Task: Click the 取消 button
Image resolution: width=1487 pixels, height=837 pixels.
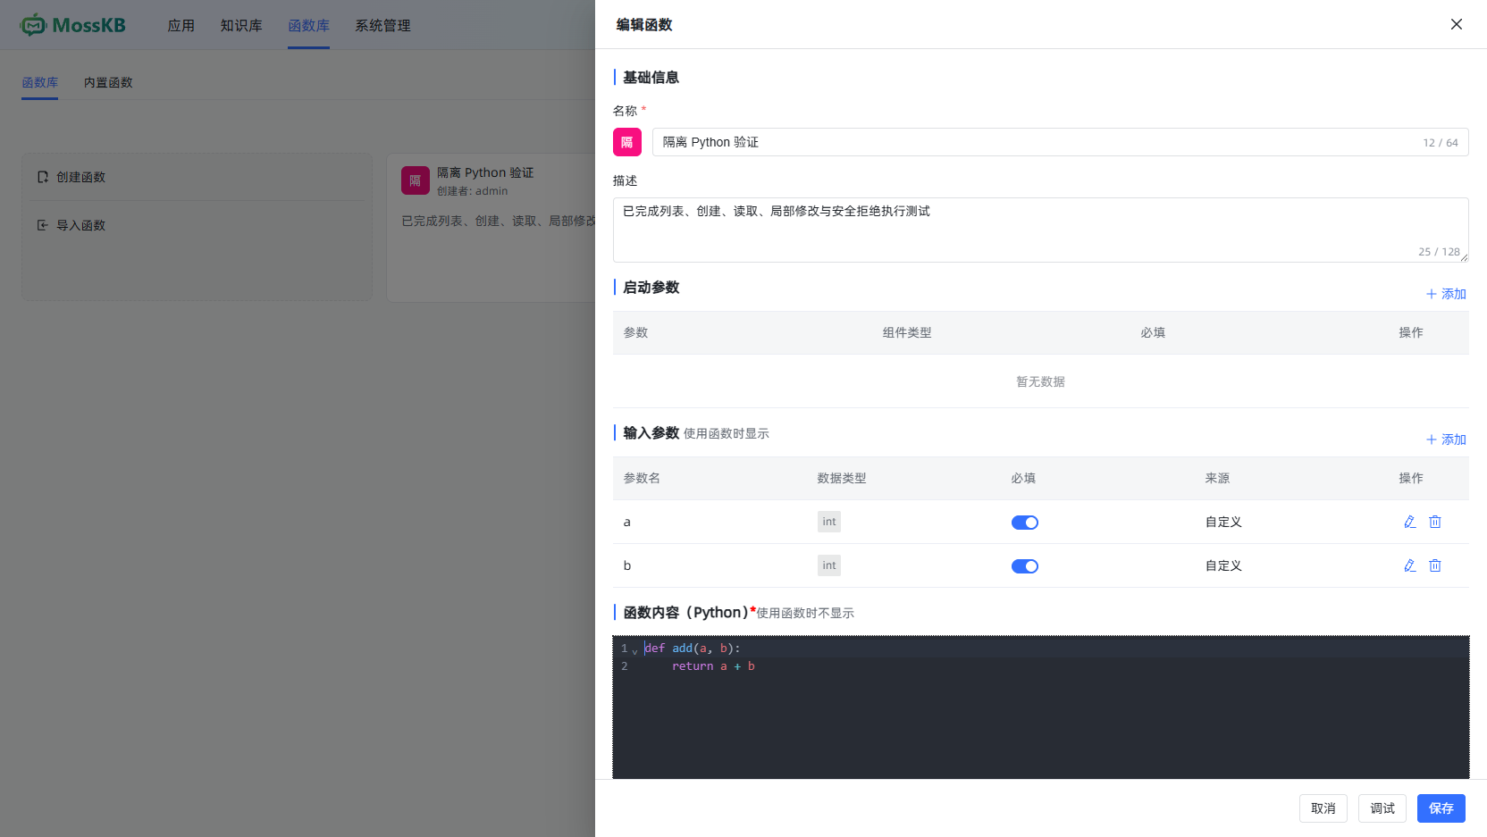Action: 1323,808
